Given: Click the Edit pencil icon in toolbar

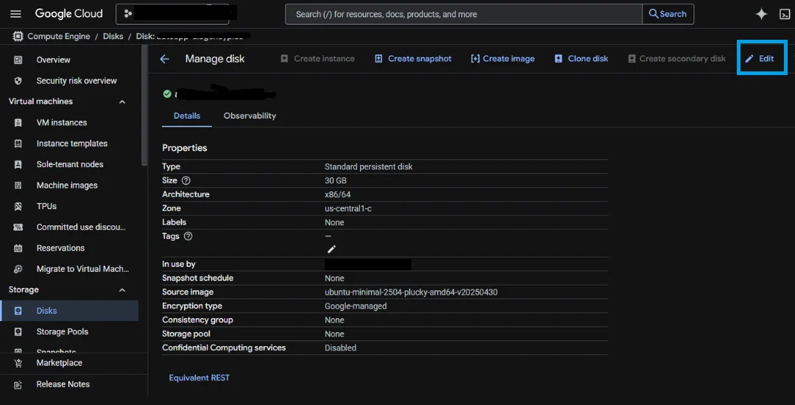Looking at the screenshot, I should 749,59.
